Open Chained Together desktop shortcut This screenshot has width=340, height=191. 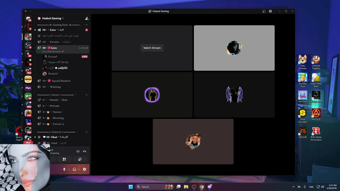[316, 62]
